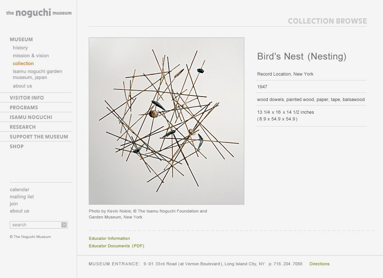Image resolution: width=383 pixels, height=278 pixels.
Task: Select the collection navigation link
Action: (23, 64)
